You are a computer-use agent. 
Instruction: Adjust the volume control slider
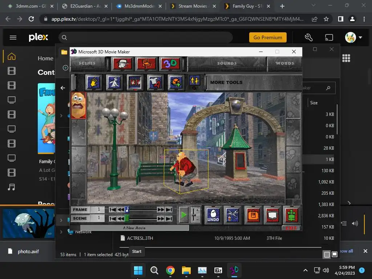click(x=195, y=215)
